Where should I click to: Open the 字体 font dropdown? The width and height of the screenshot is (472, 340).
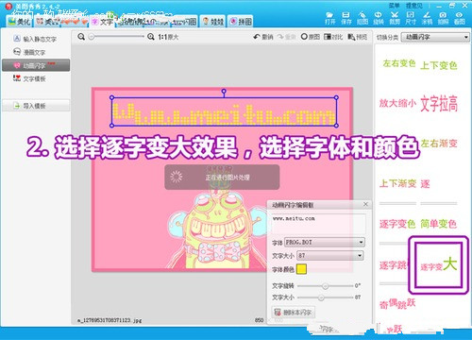[325, 242]
